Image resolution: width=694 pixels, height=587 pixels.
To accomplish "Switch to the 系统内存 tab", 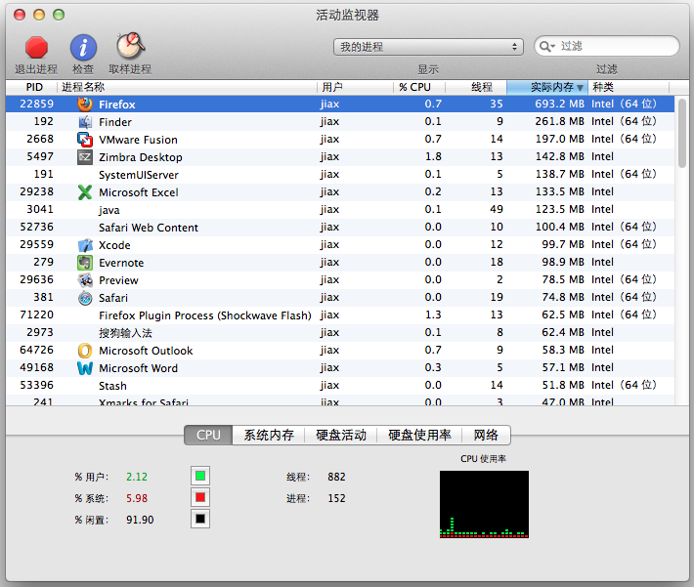I will 268,435.
